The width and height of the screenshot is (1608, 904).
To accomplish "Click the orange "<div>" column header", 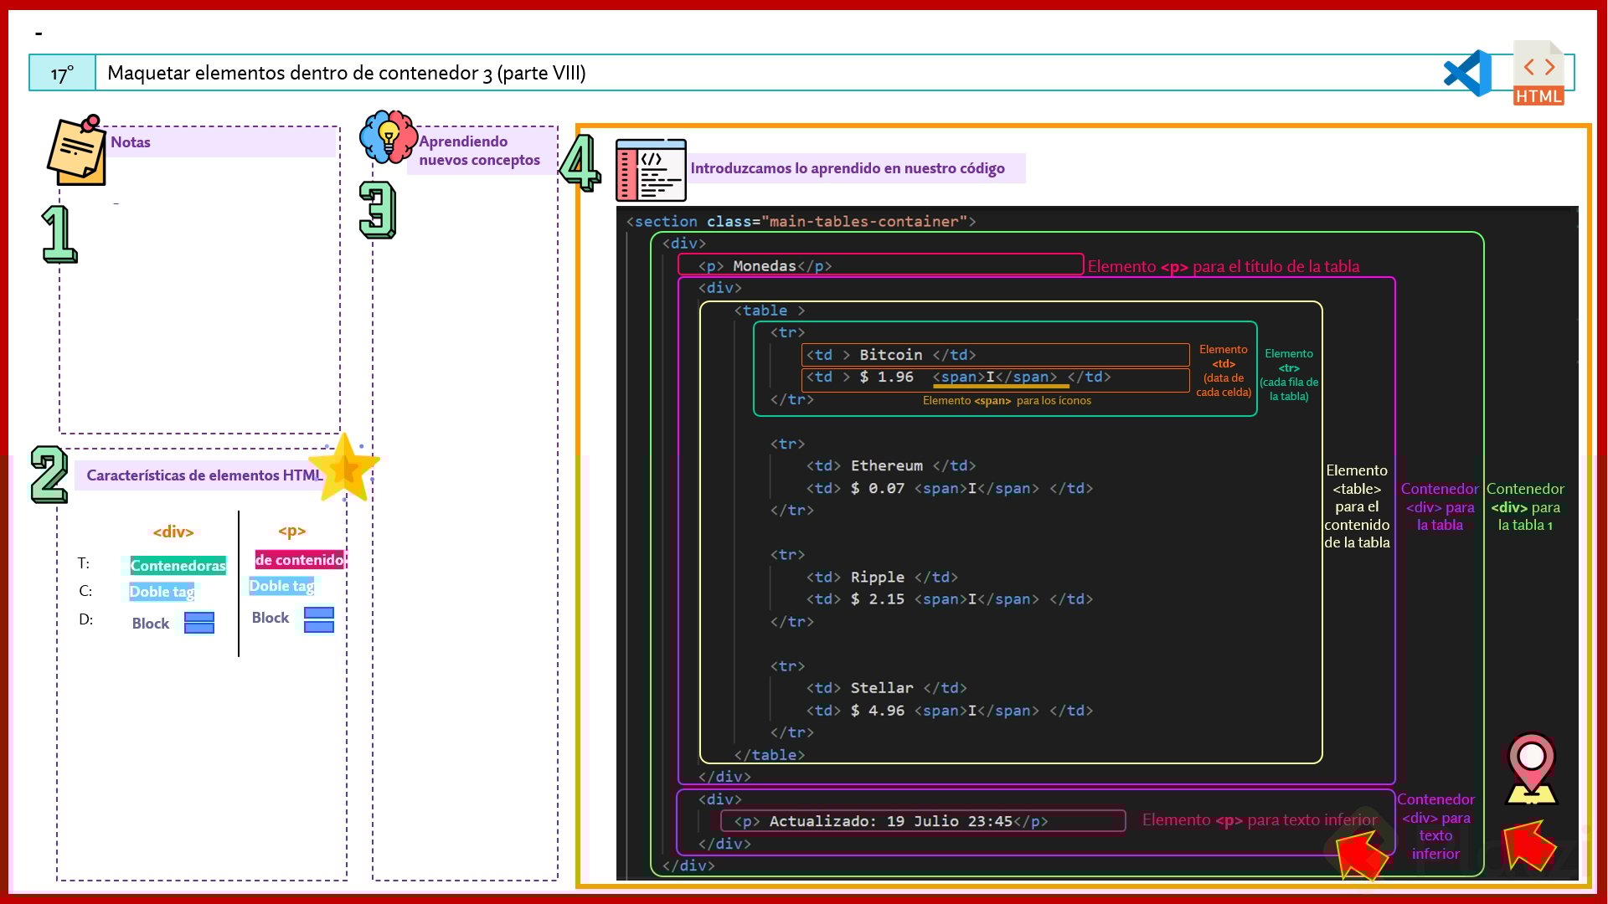I will tap(173, 532).
